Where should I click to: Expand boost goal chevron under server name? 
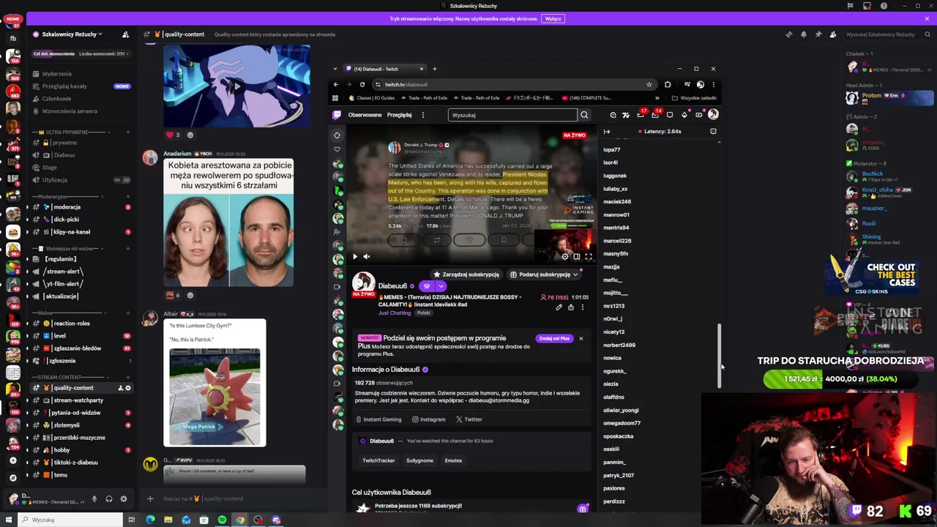pyautogui.click(x=127, y=53)
